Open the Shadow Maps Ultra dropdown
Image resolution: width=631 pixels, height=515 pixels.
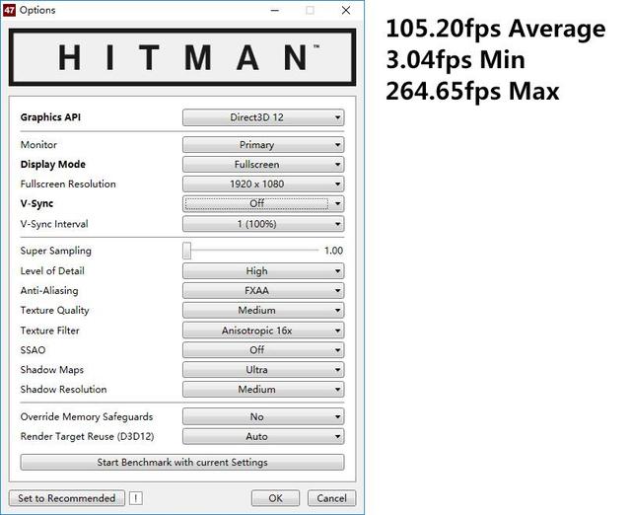click(263, 370)
